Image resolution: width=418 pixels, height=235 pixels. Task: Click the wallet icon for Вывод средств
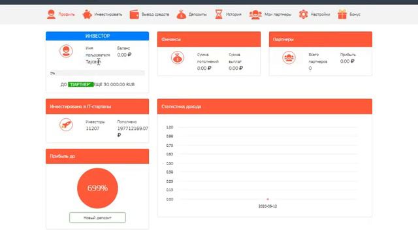(134, 14)
